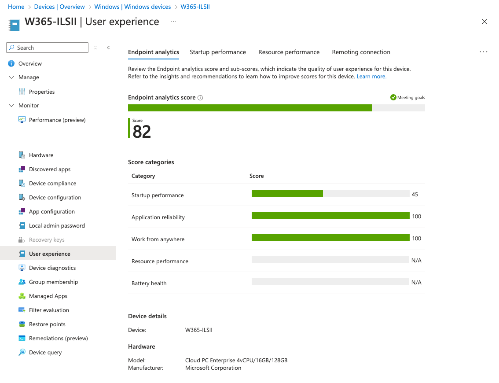Click the Work from anywhere score bar
Screen dimensions: 499x383
click(x=330, y=238)
